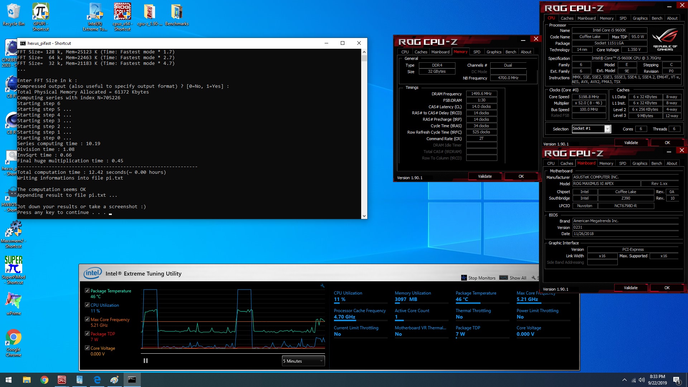This screenshot has width=688, height=387.
Task: Click OK in the Mainboard CPU-Z window
Action: coord(667,288)
